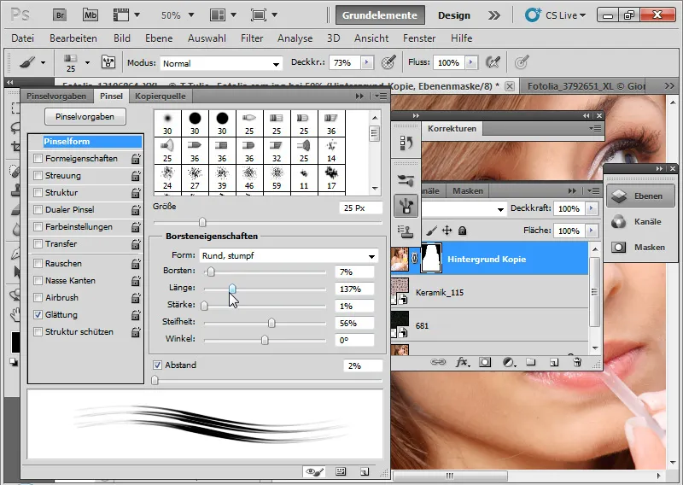
Task: Open Deckkr. opacity slider arrow
Action: point(367,62)
